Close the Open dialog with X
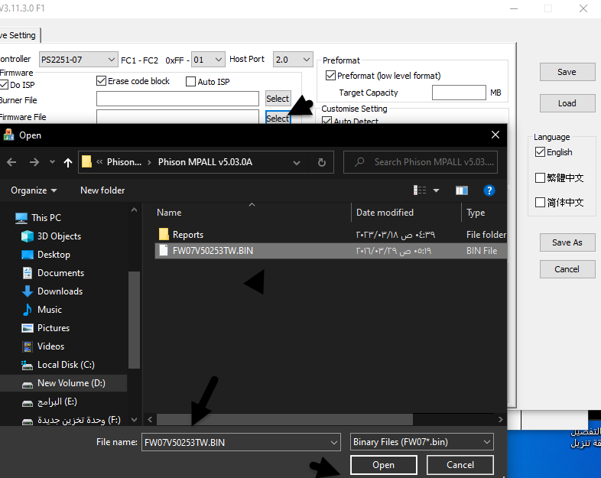 pyautogui.click(x=495, y=135)
